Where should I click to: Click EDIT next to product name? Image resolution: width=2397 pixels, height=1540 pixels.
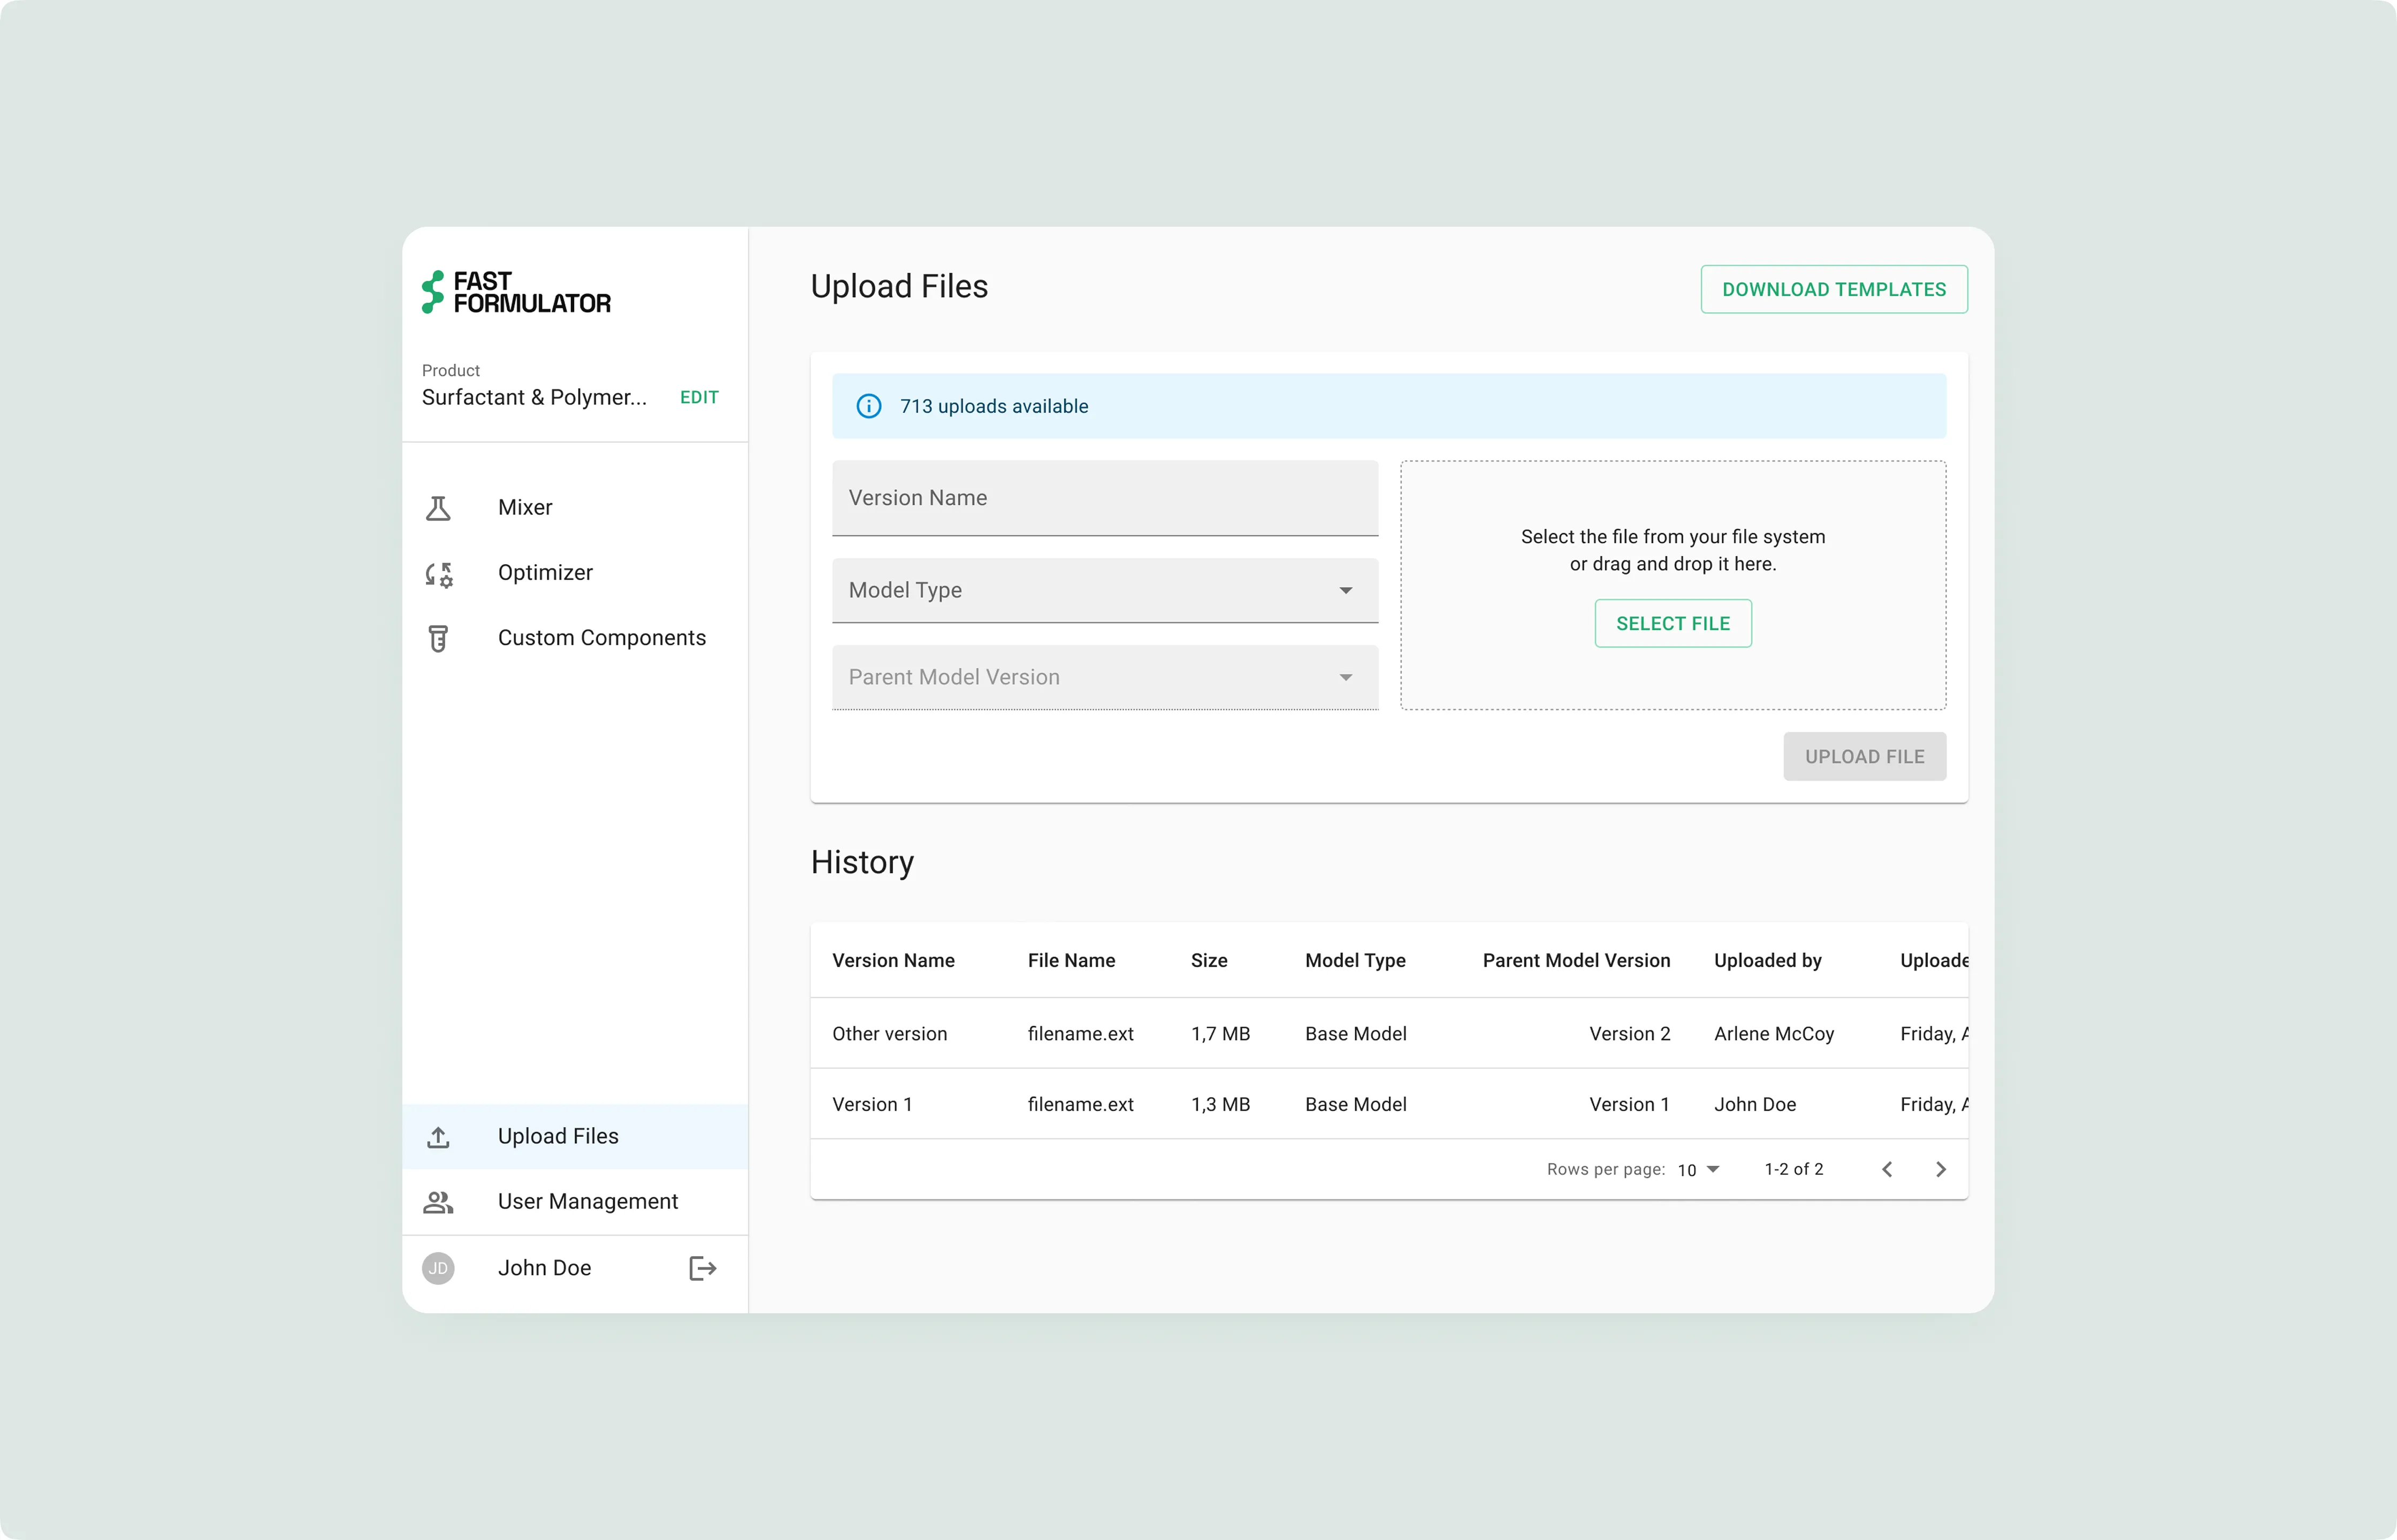(699, 397)
